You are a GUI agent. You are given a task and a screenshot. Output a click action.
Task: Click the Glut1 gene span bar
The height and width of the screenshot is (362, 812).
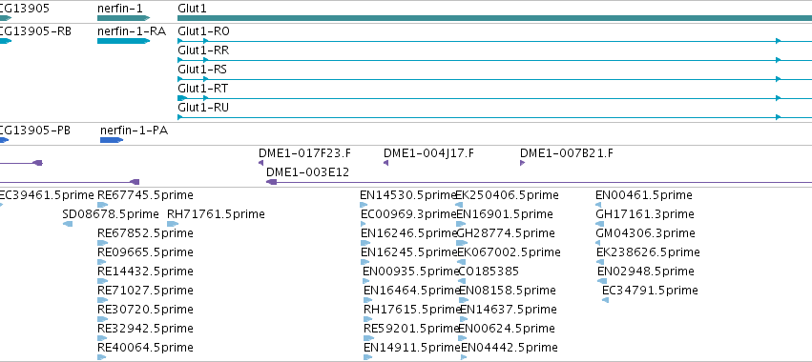(x=494, y=18)
